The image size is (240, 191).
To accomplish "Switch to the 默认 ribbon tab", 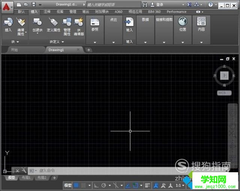I will pyautogui.click(x=21, y=12).
